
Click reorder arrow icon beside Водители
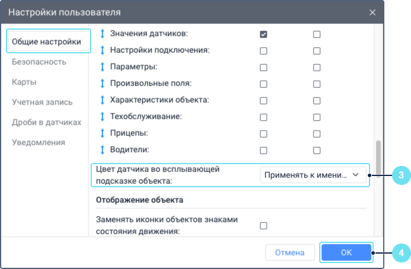point(102,150)
